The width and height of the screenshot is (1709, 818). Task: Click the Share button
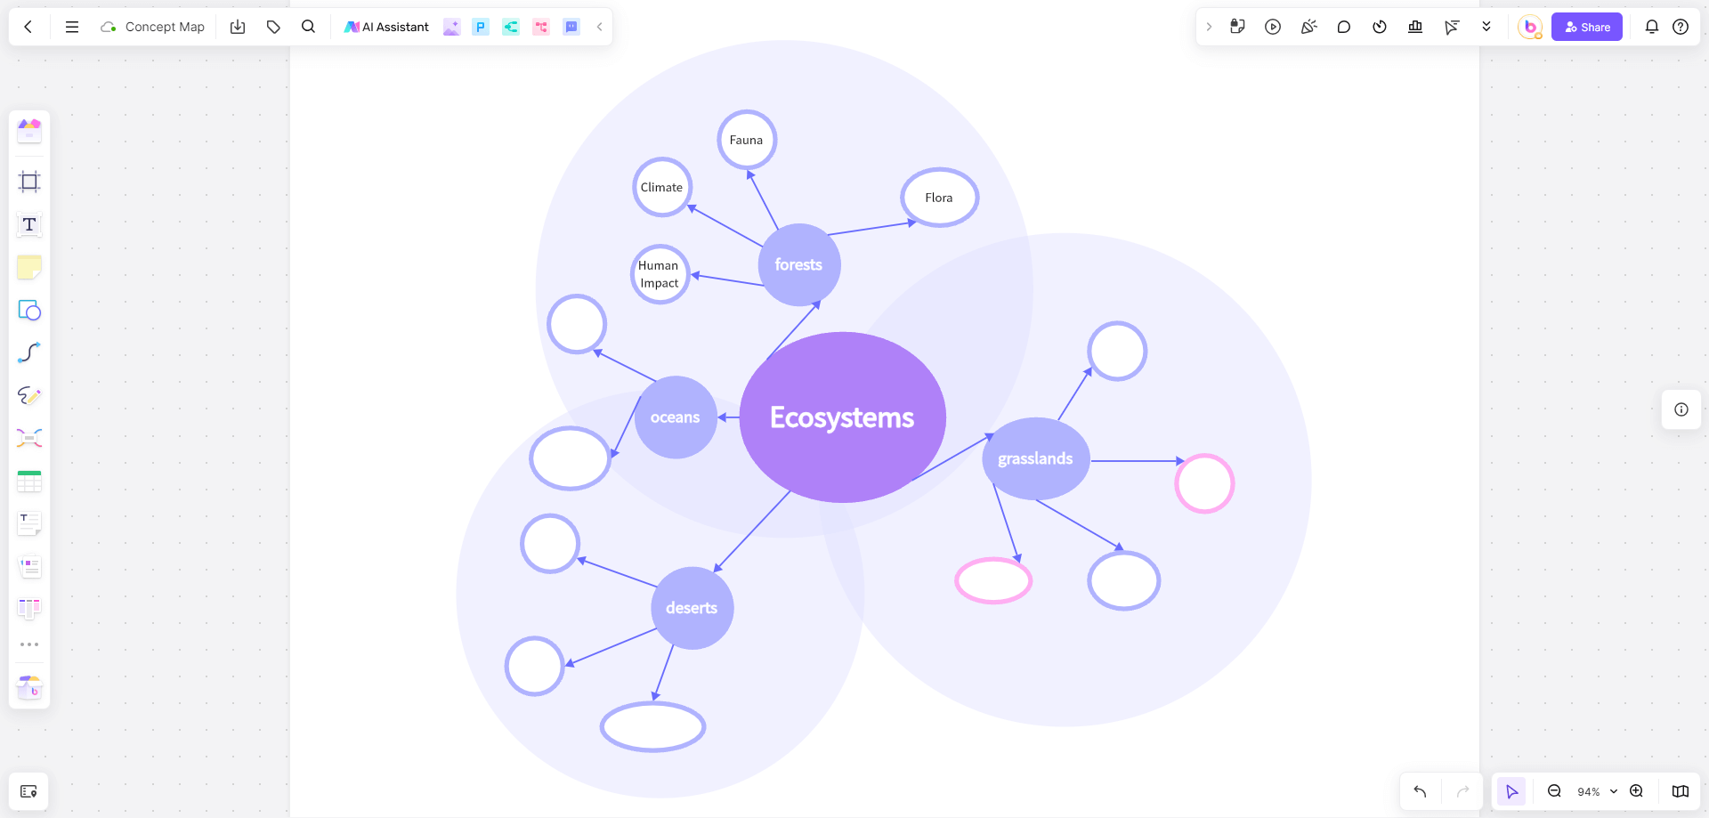click(x=1587, y=27)
